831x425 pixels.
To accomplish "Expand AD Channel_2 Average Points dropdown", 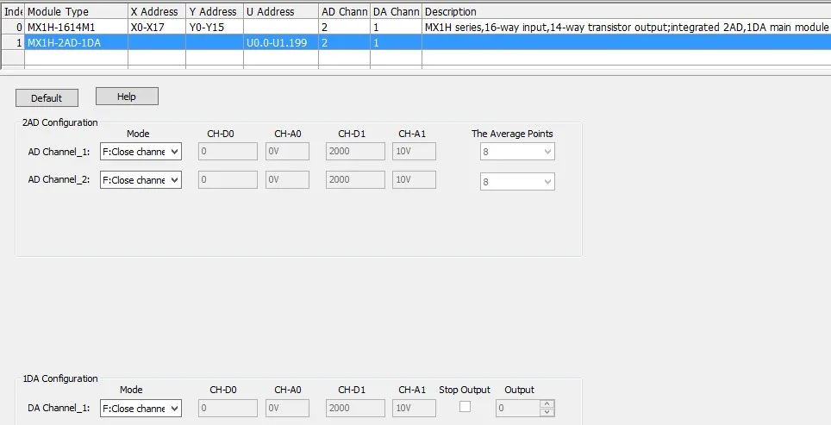I will pyautogui.click(x=517, y=181).
